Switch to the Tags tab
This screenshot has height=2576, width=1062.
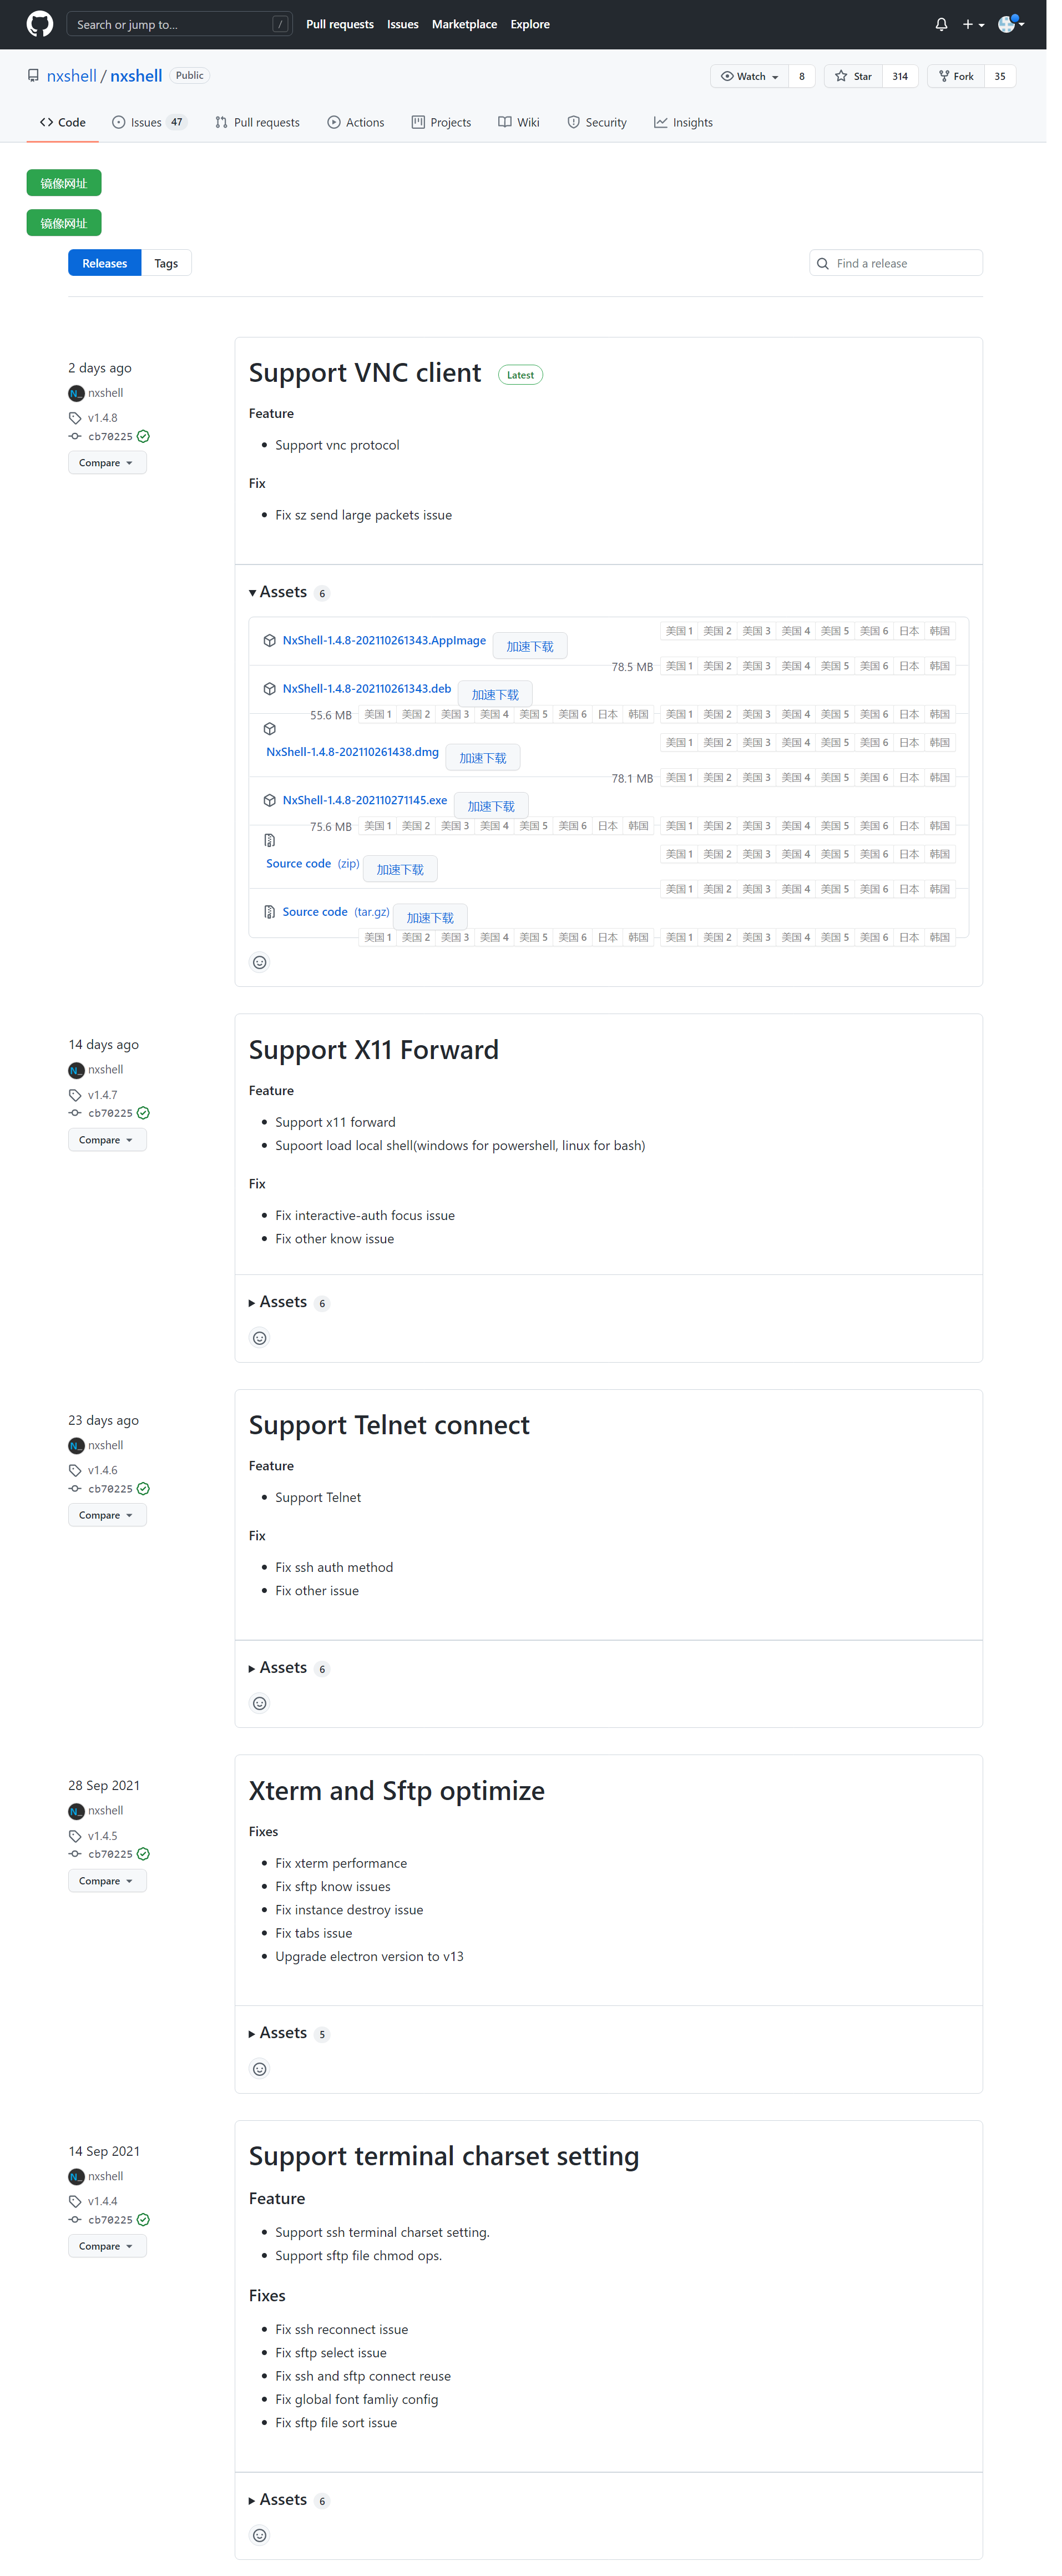coord(166,262)
